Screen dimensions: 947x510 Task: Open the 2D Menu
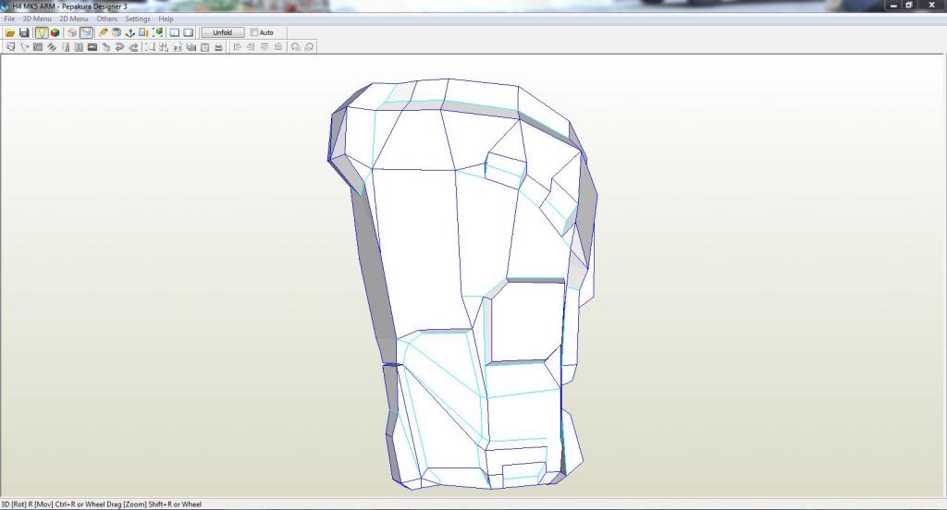pos(74,18)
